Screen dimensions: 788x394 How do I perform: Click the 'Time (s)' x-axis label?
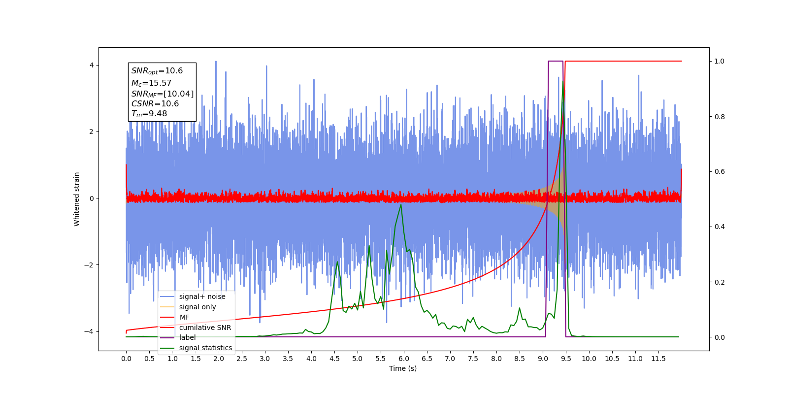pos(403,368)
